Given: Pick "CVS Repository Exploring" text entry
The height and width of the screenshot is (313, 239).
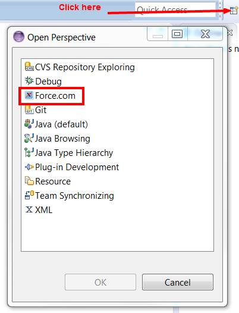Looking at the screenshot, I should point(85,67).
